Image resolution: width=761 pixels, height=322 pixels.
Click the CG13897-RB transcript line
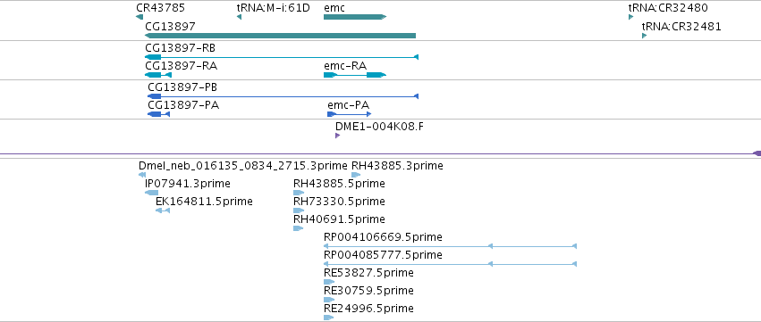click(282, 57)
